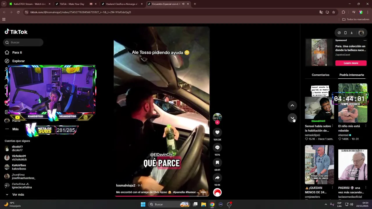Open comments via speech bubble icon
The width and height of the screenshot is (372, 209).
pyautogui.click(x=217, y=147)
